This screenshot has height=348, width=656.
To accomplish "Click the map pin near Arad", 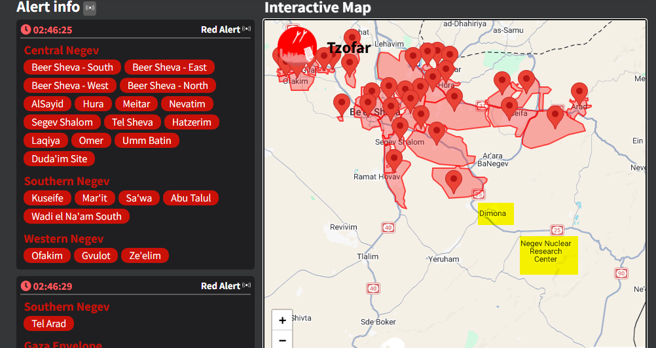I will [579, 93].
